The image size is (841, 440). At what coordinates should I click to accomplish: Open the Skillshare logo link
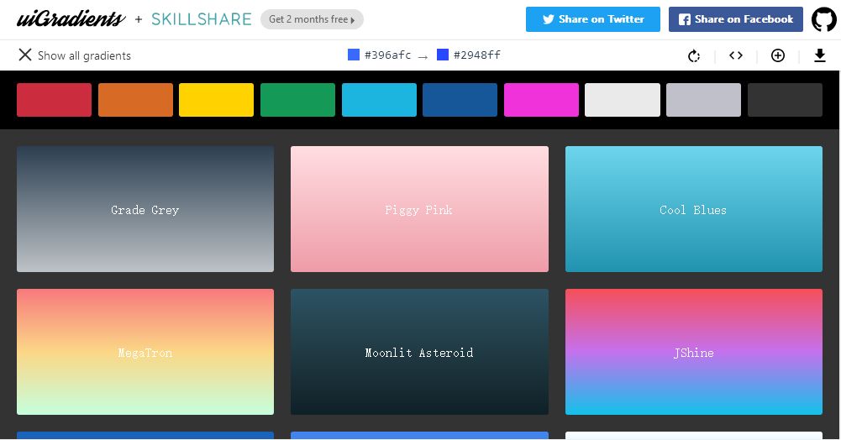(x=201, y=19)
